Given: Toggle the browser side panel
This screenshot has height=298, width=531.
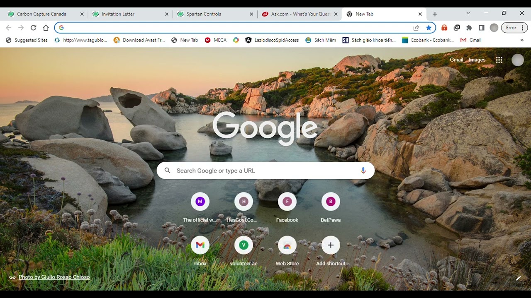Looking at the screenshot, I should pos(482,28).
